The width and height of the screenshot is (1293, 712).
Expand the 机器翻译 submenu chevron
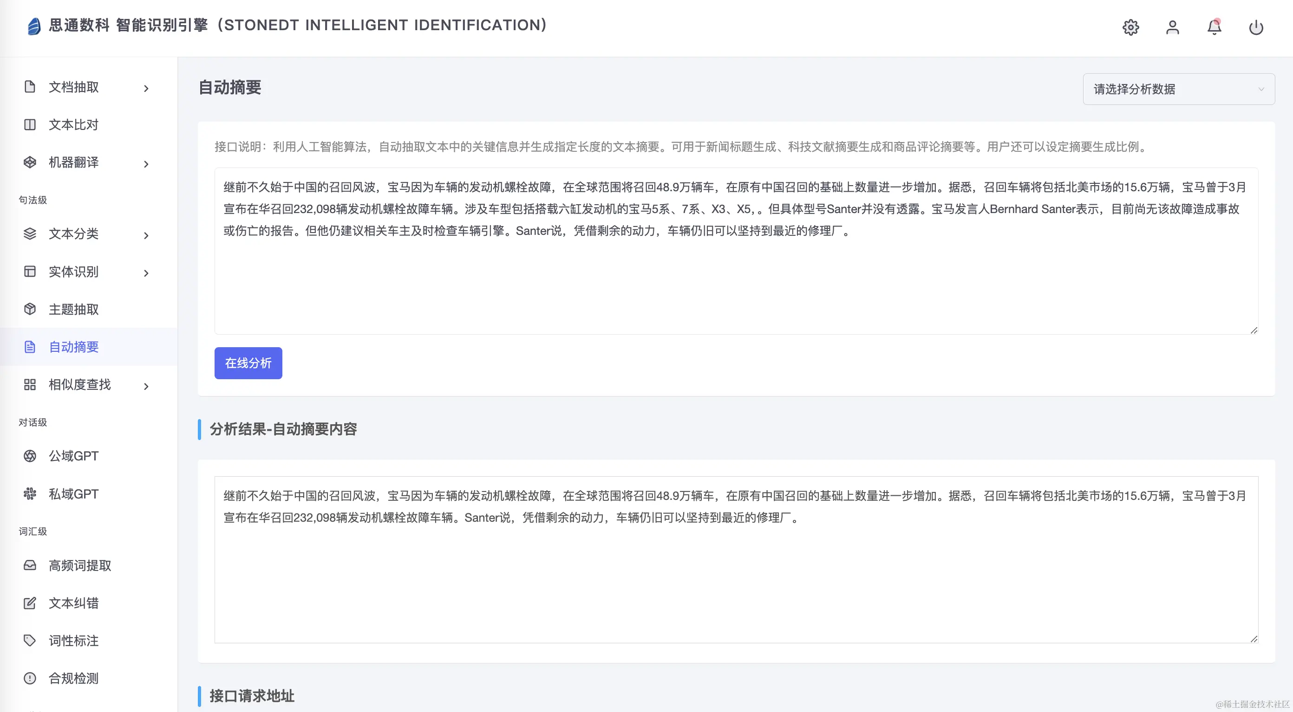pyautogui.click(x=146, y=163)
